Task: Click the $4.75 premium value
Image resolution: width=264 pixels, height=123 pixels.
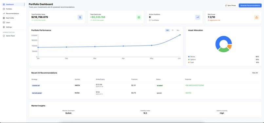Action: click(x=134, y=93)
